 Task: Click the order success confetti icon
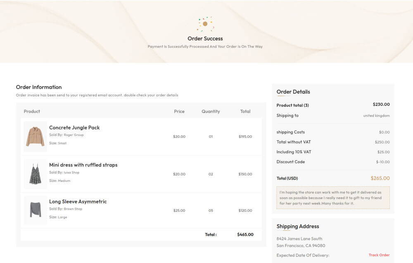click(205, 24)
